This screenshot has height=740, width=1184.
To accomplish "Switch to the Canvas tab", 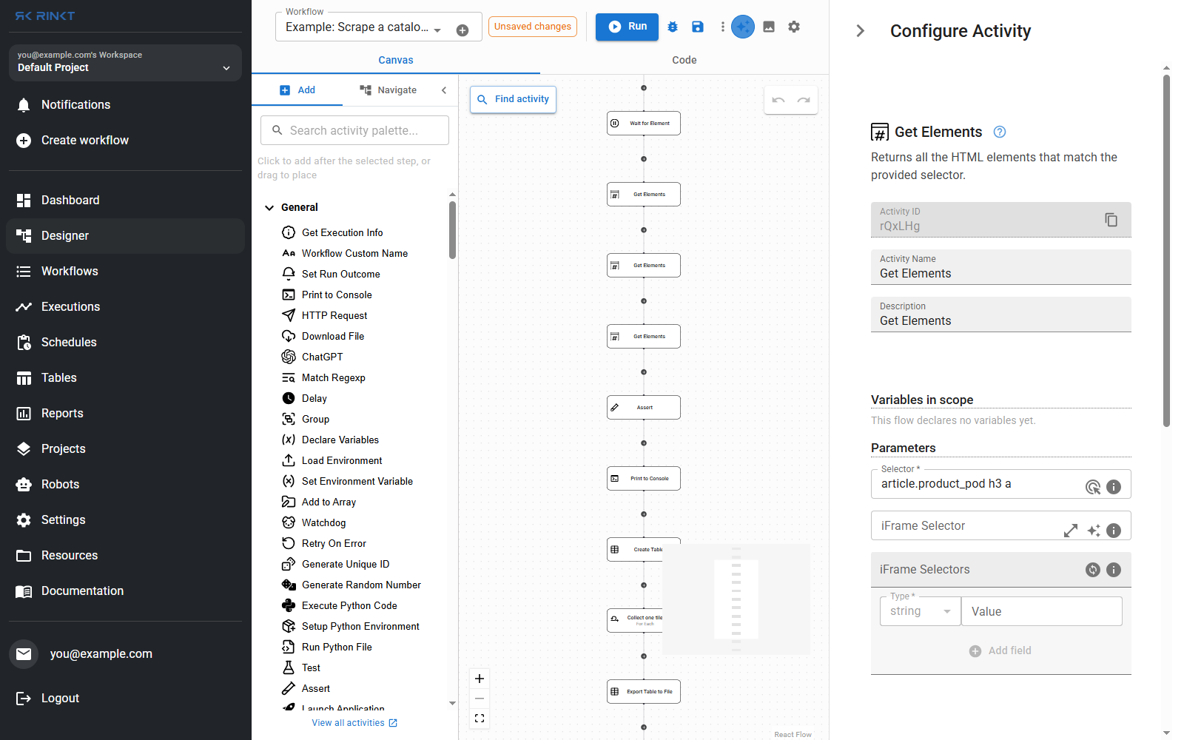I will [396, 60].
